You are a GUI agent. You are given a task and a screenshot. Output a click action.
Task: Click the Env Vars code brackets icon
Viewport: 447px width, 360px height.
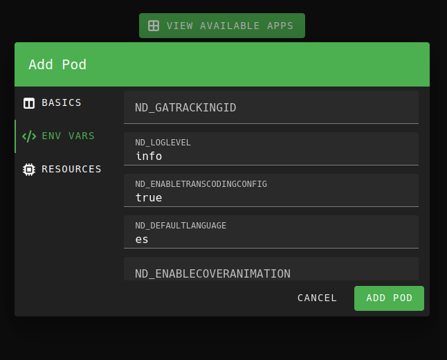tap(29, 136)
